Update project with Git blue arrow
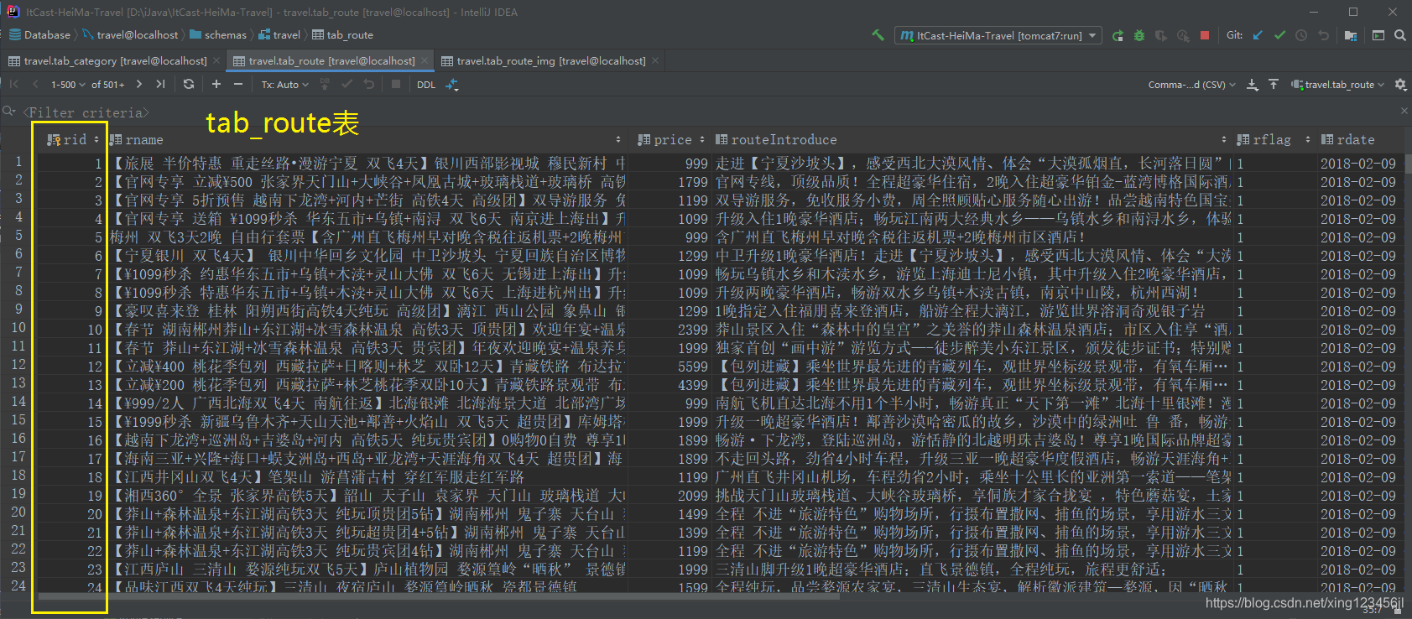This screenshot has width=1412, height=619. pyautogui.click(x=1258, y=35)
